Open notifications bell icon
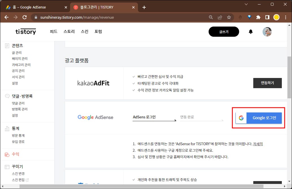The width and height of the screenshot is (292, 189). pyautogui.click(x=251, y=32)
